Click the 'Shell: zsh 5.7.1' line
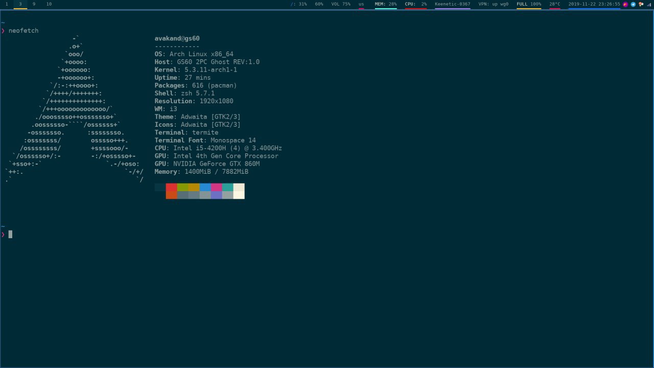The image size is (654, 368). (x=184, y=94)
